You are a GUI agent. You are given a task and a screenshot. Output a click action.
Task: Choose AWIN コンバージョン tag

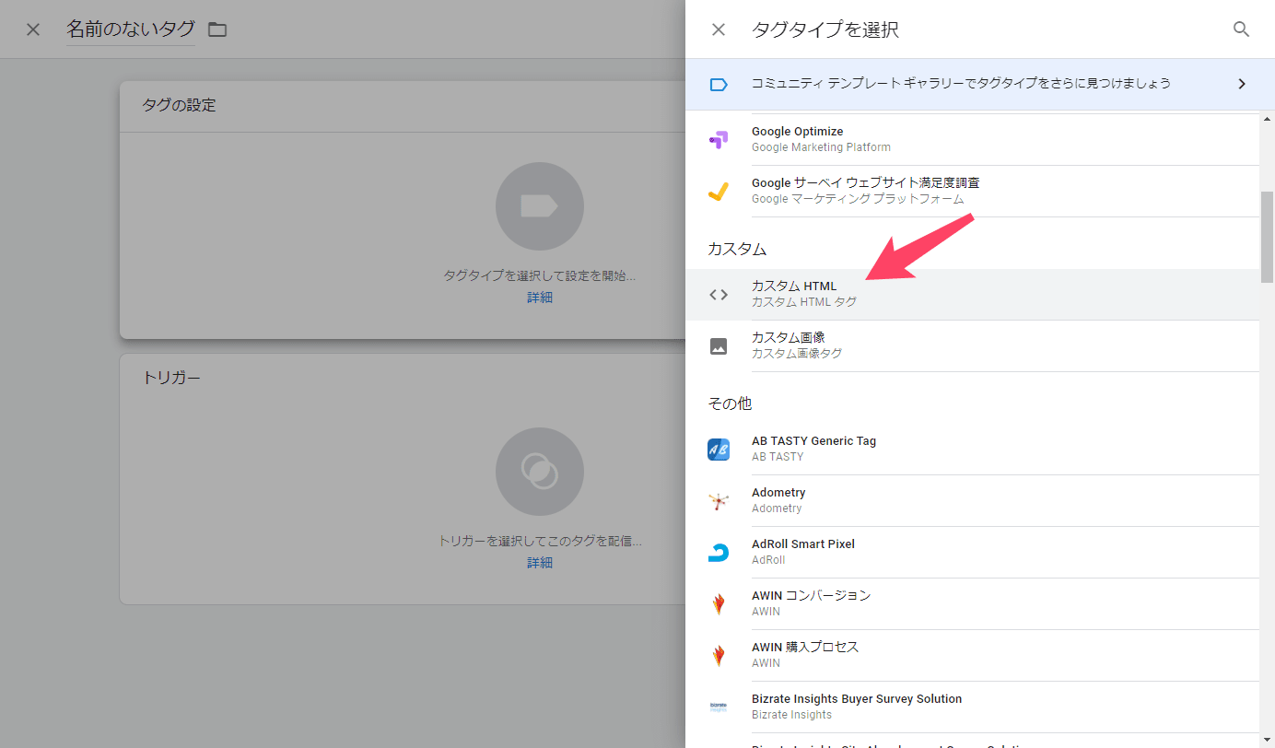(972, 604)
